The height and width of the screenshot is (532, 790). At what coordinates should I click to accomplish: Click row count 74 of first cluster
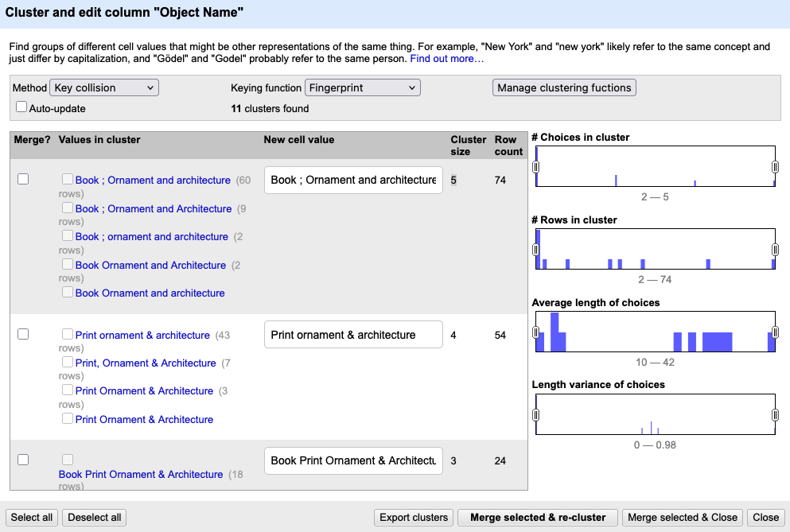[500, 180]
